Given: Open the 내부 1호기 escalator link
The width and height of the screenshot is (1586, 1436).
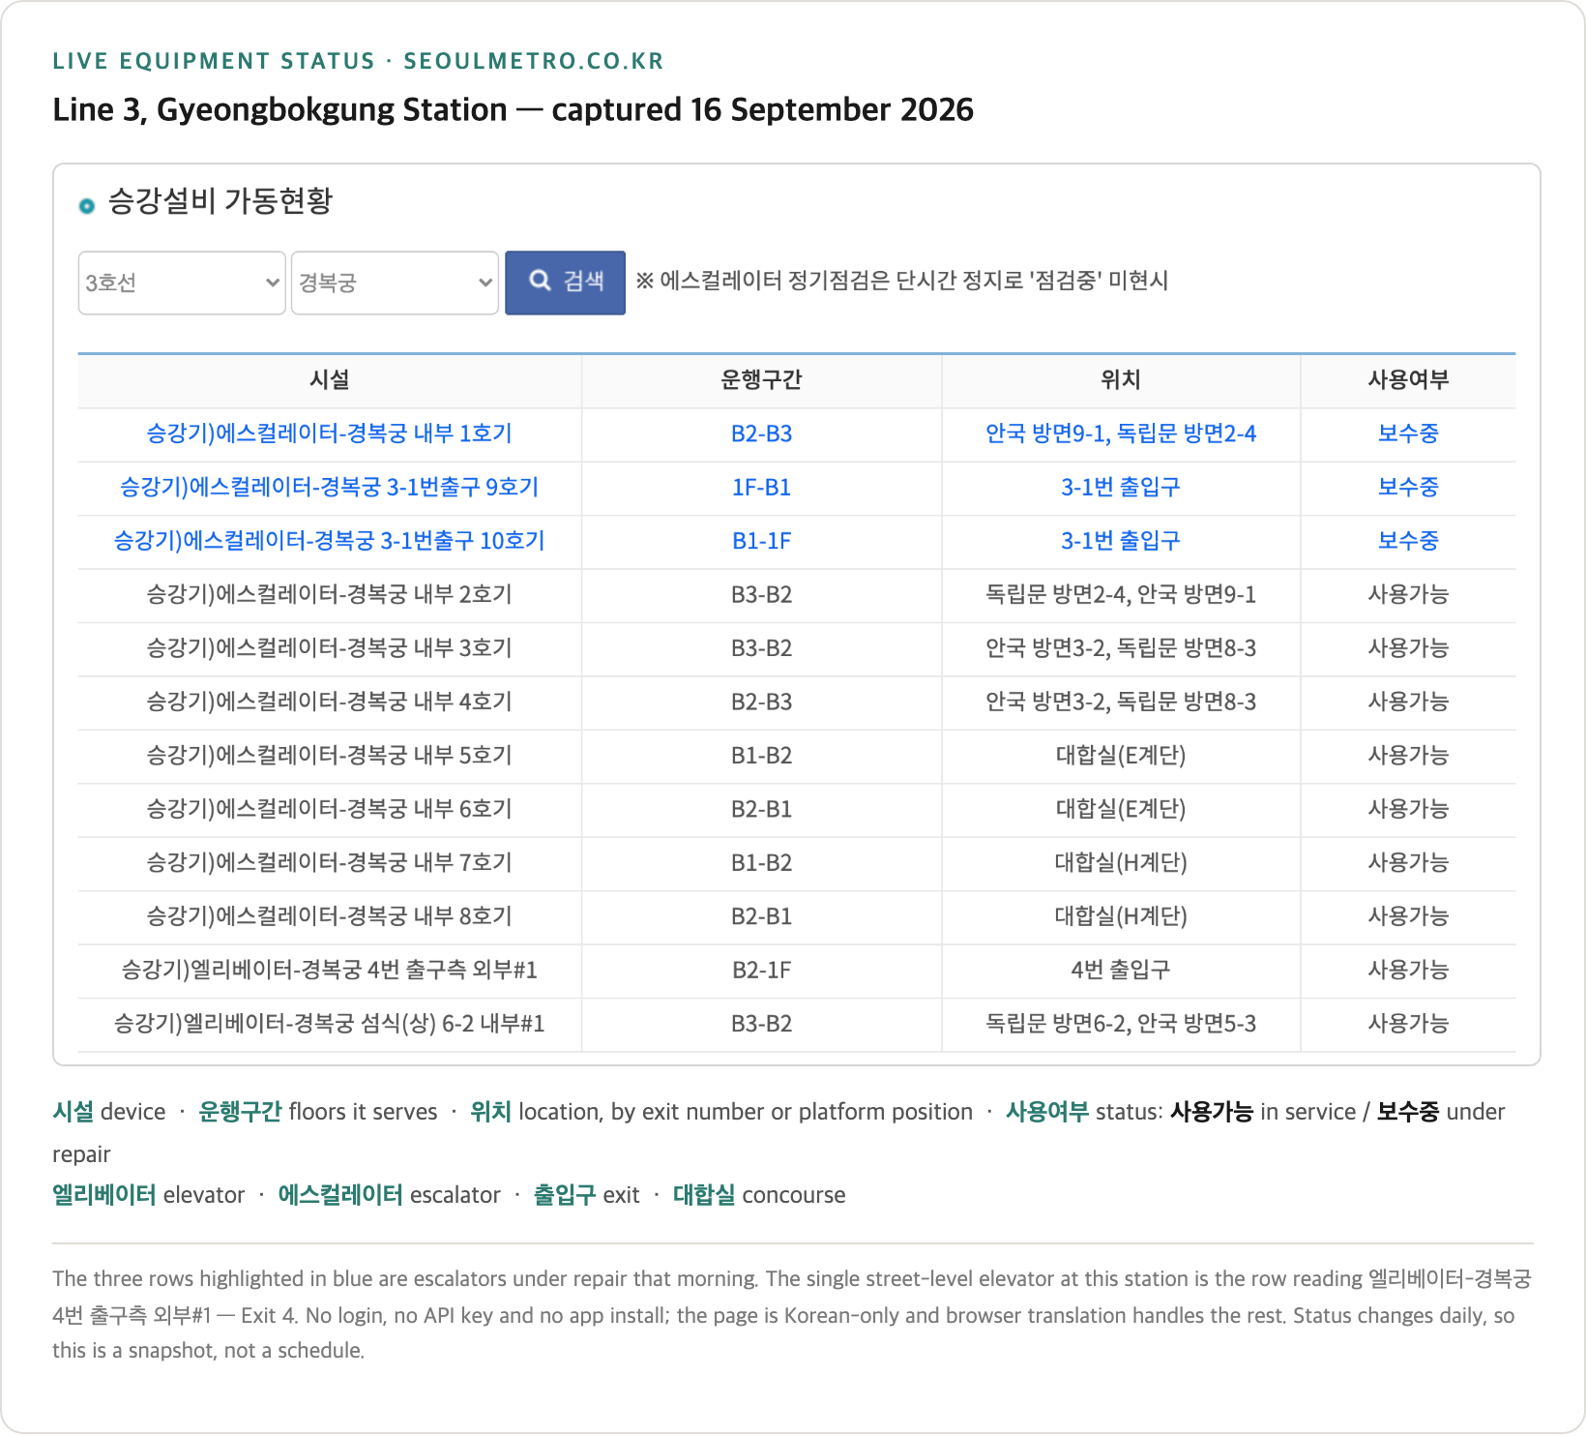Looking at the screenshot, I should click(329, 434).
